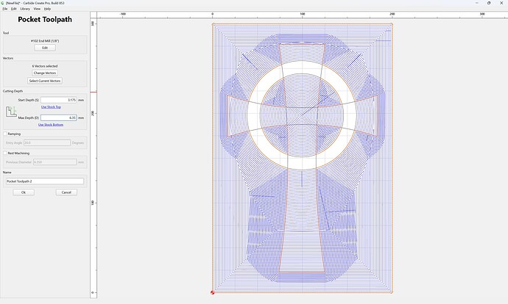Click the '#102 End Mill (1/8")' tool text
Screen dimensions: 508x304
45,41
